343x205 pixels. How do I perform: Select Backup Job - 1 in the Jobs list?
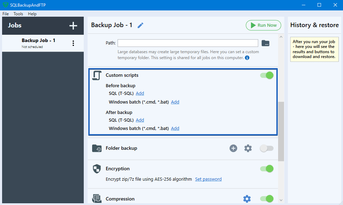(43, 43)
